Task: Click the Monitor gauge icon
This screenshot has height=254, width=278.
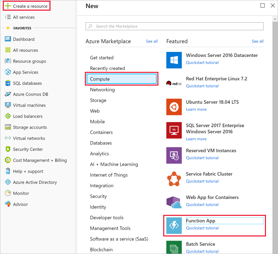Action: point(8,193)
